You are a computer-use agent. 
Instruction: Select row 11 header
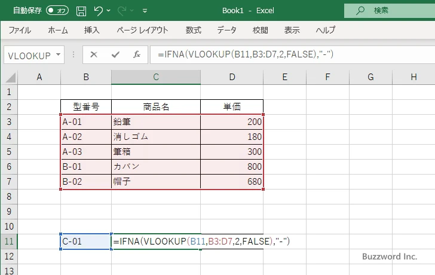click(9, 242)
